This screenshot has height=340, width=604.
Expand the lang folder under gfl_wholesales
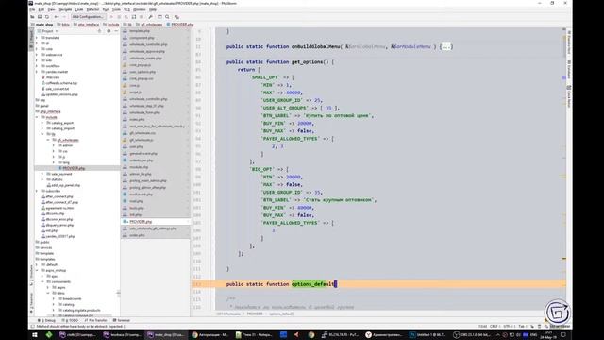pyautogui.click(x=54, y=162)
